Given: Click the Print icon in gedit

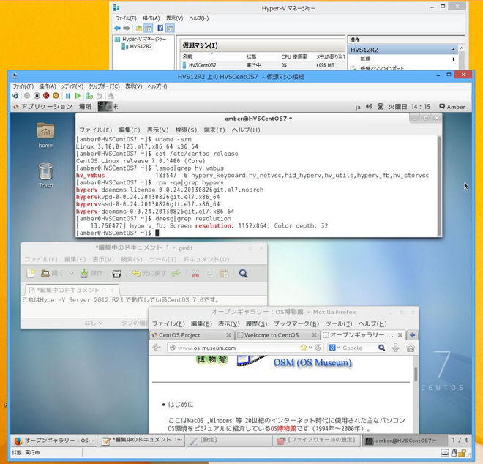Looking at the screenshot, I should coord(117,274).
